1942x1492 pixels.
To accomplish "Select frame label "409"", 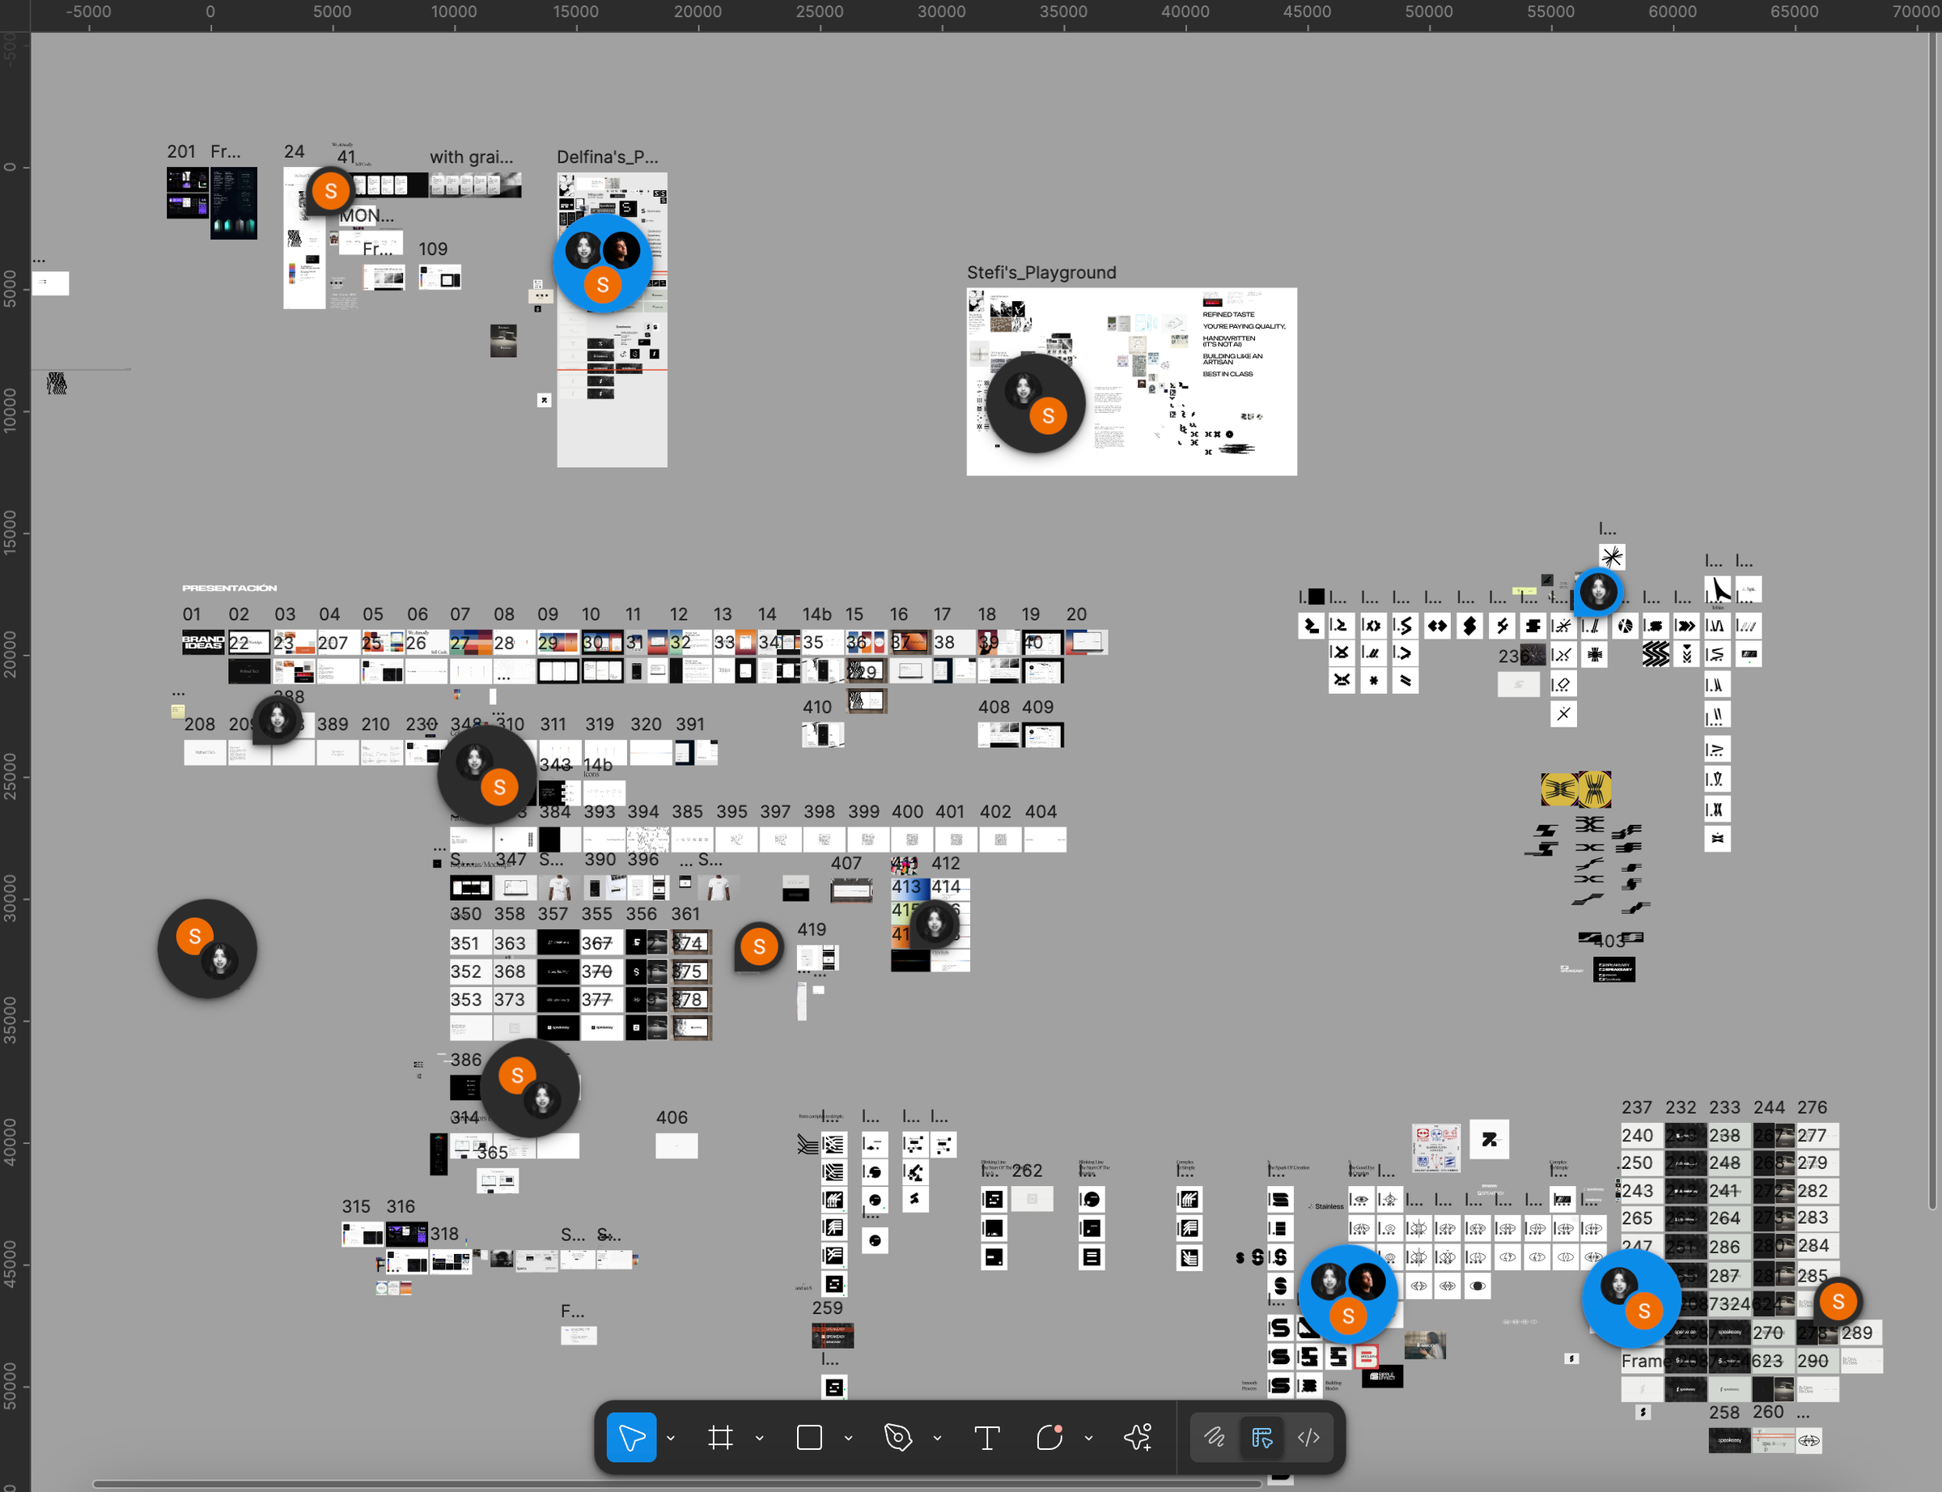I will point(1037,707).
